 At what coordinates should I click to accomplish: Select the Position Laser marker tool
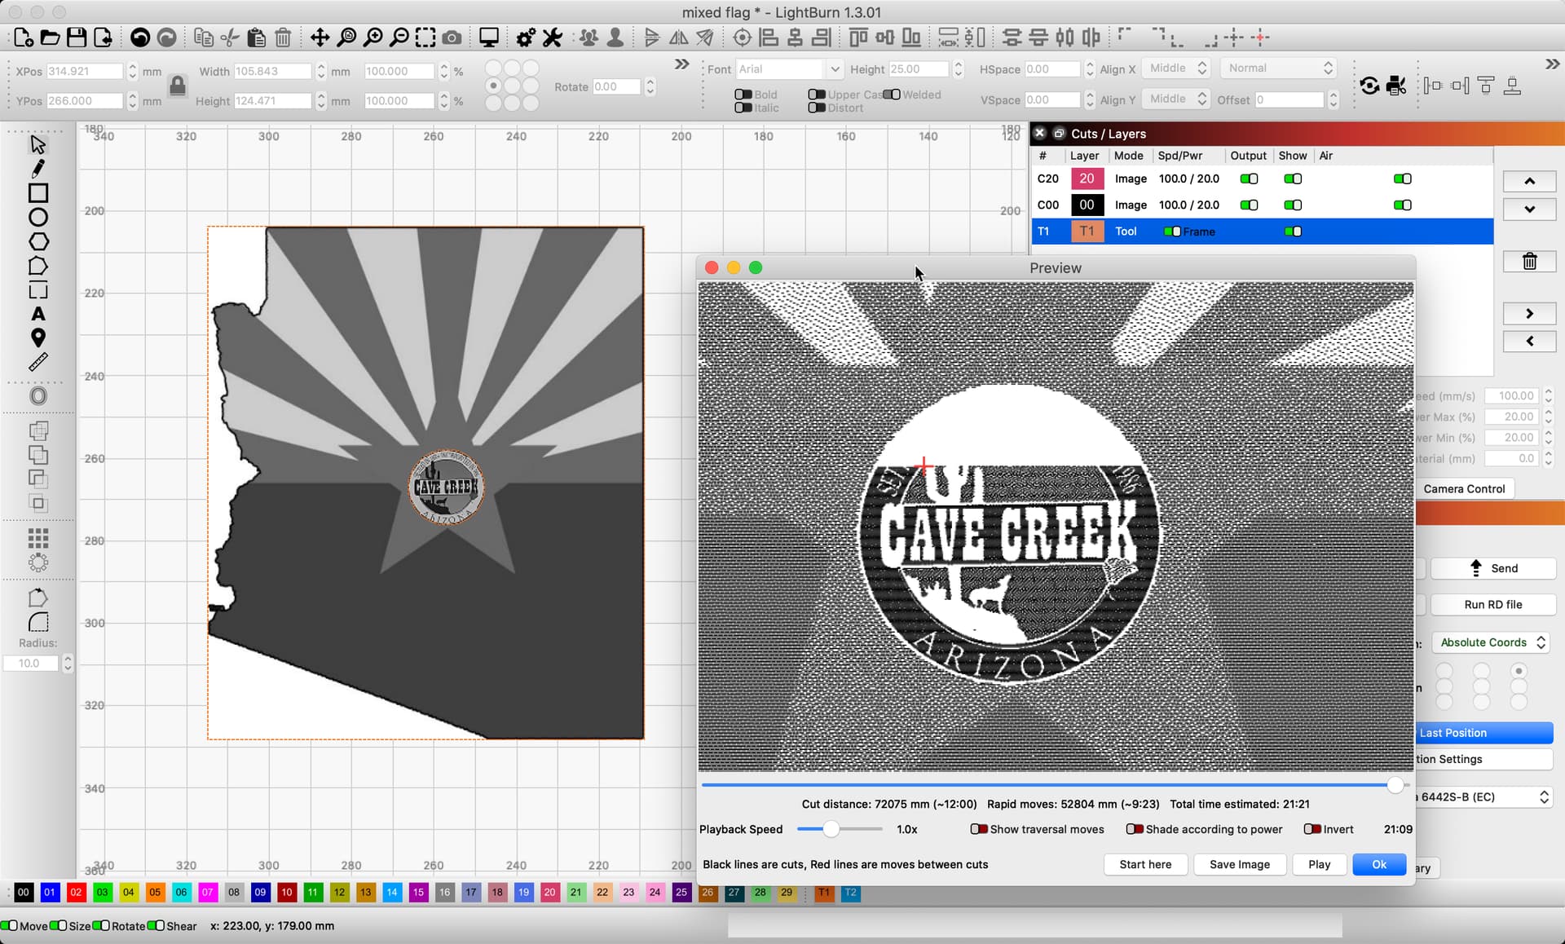[x=37, y=338]
